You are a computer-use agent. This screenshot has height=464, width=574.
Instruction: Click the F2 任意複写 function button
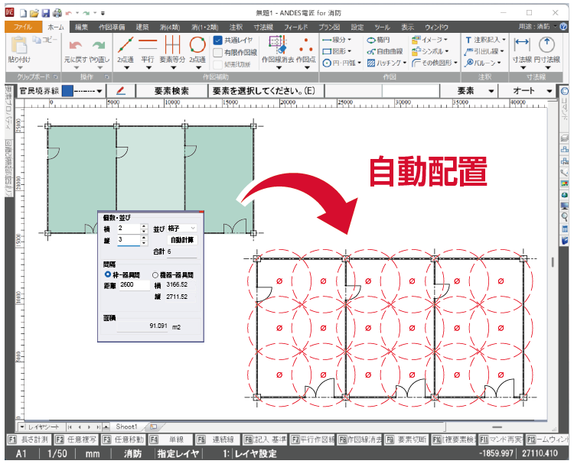coord(76,440)
